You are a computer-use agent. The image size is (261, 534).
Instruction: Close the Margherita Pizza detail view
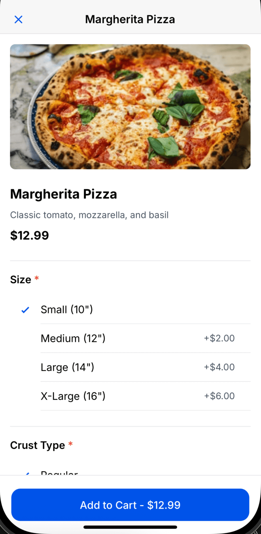18,19
